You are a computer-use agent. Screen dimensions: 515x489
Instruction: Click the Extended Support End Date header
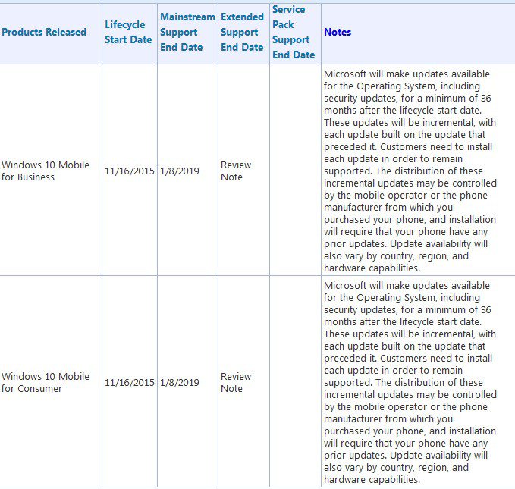(242, 32)
